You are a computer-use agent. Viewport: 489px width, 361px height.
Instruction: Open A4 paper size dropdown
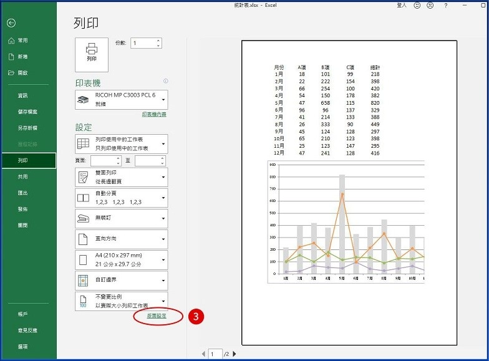tap(121, 259)
